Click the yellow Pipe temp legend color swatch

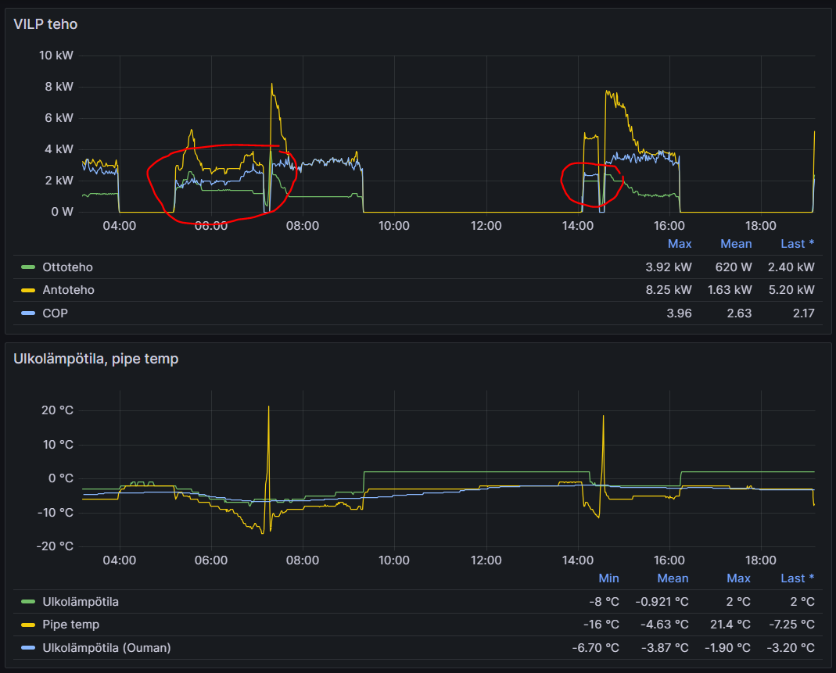point(28,625)
